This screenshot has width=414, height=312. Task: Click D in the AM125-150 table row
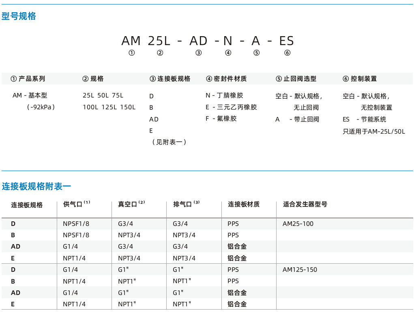[13, 270]
